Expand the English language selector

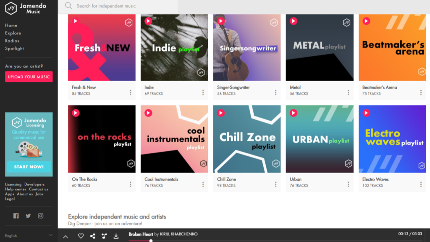29,235
